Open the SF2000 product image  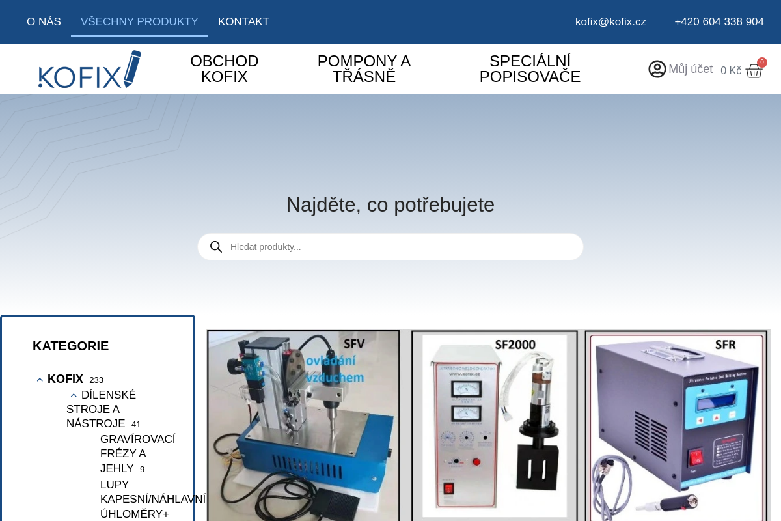[495, 425]
